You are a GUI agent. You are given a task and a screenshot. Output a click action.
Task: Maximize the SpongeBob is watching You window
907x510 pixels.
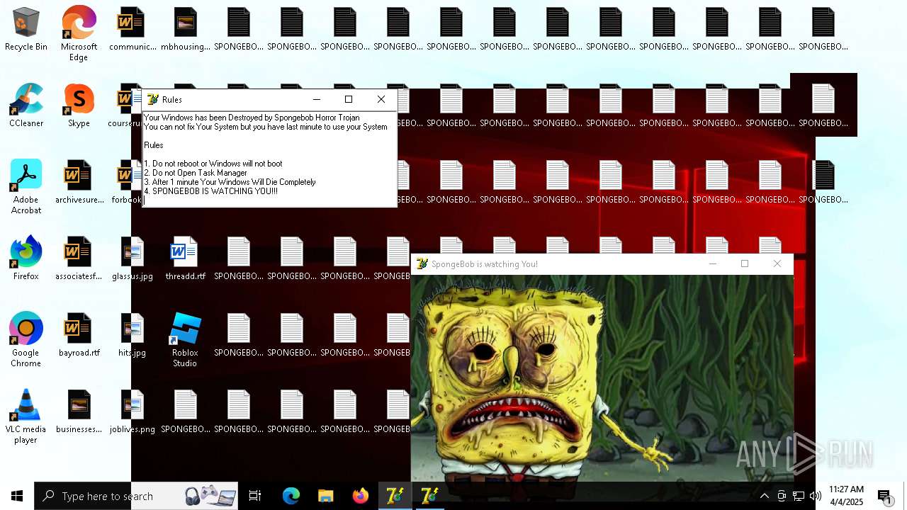(745, 264)
